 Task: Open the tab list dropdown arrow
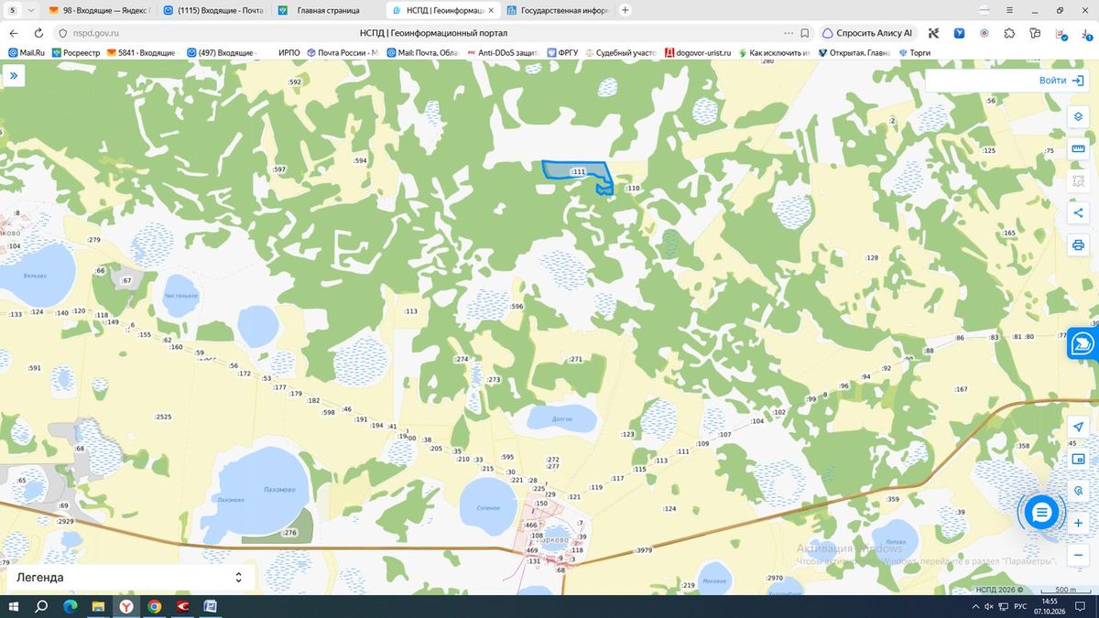pyautogui.click(x=32, y=10)
